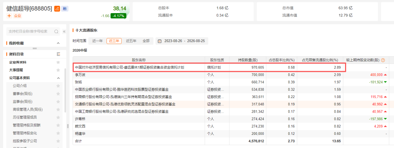Open 企业库资料 in the sidebar
The height and width of the screenshot is (148, 394).
[18, 62]
